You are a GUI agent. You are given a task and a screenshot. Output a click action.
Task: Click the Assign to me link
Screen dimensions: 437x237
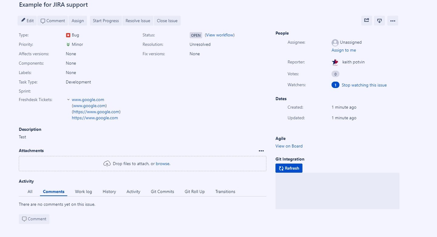[x=343, y=50]
